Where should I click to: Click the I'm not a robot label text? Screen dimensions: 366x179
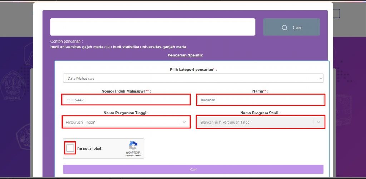click(89, 148)
